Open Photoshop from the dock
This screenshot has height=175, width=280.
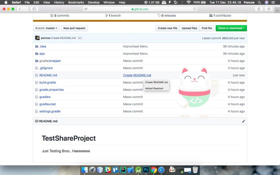pos(146,170)
